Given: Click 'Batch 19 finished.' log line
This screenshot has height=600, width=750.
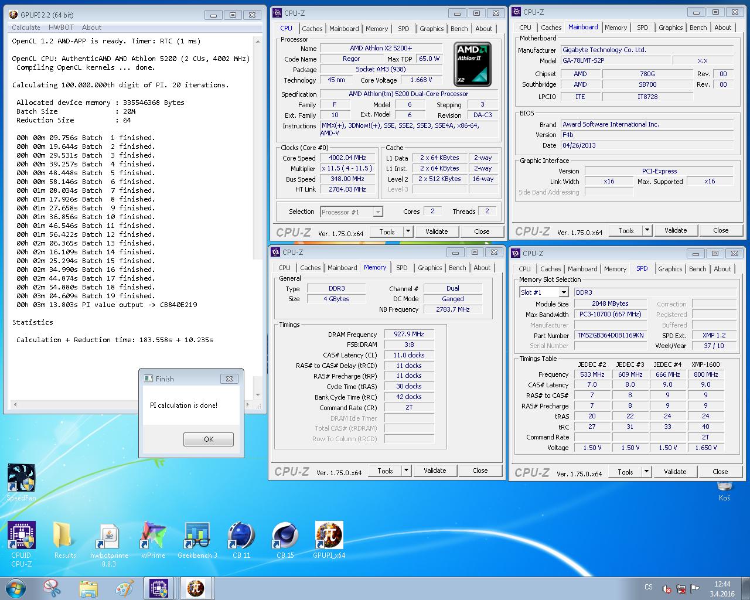Looking at the screenshot, I should point(86,296).
